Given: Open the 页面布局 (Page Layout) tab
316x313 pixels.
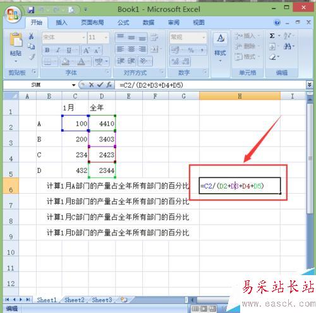Looking at the screenshot, I should pyautogui.click(x=92, y=22).
